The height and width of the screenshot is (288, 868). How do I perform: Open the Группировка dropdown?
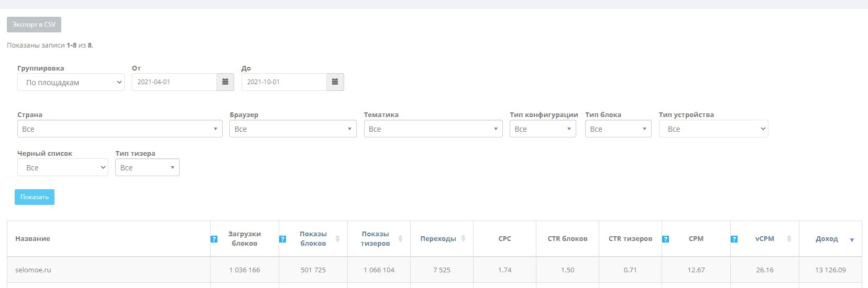point(71,83)
